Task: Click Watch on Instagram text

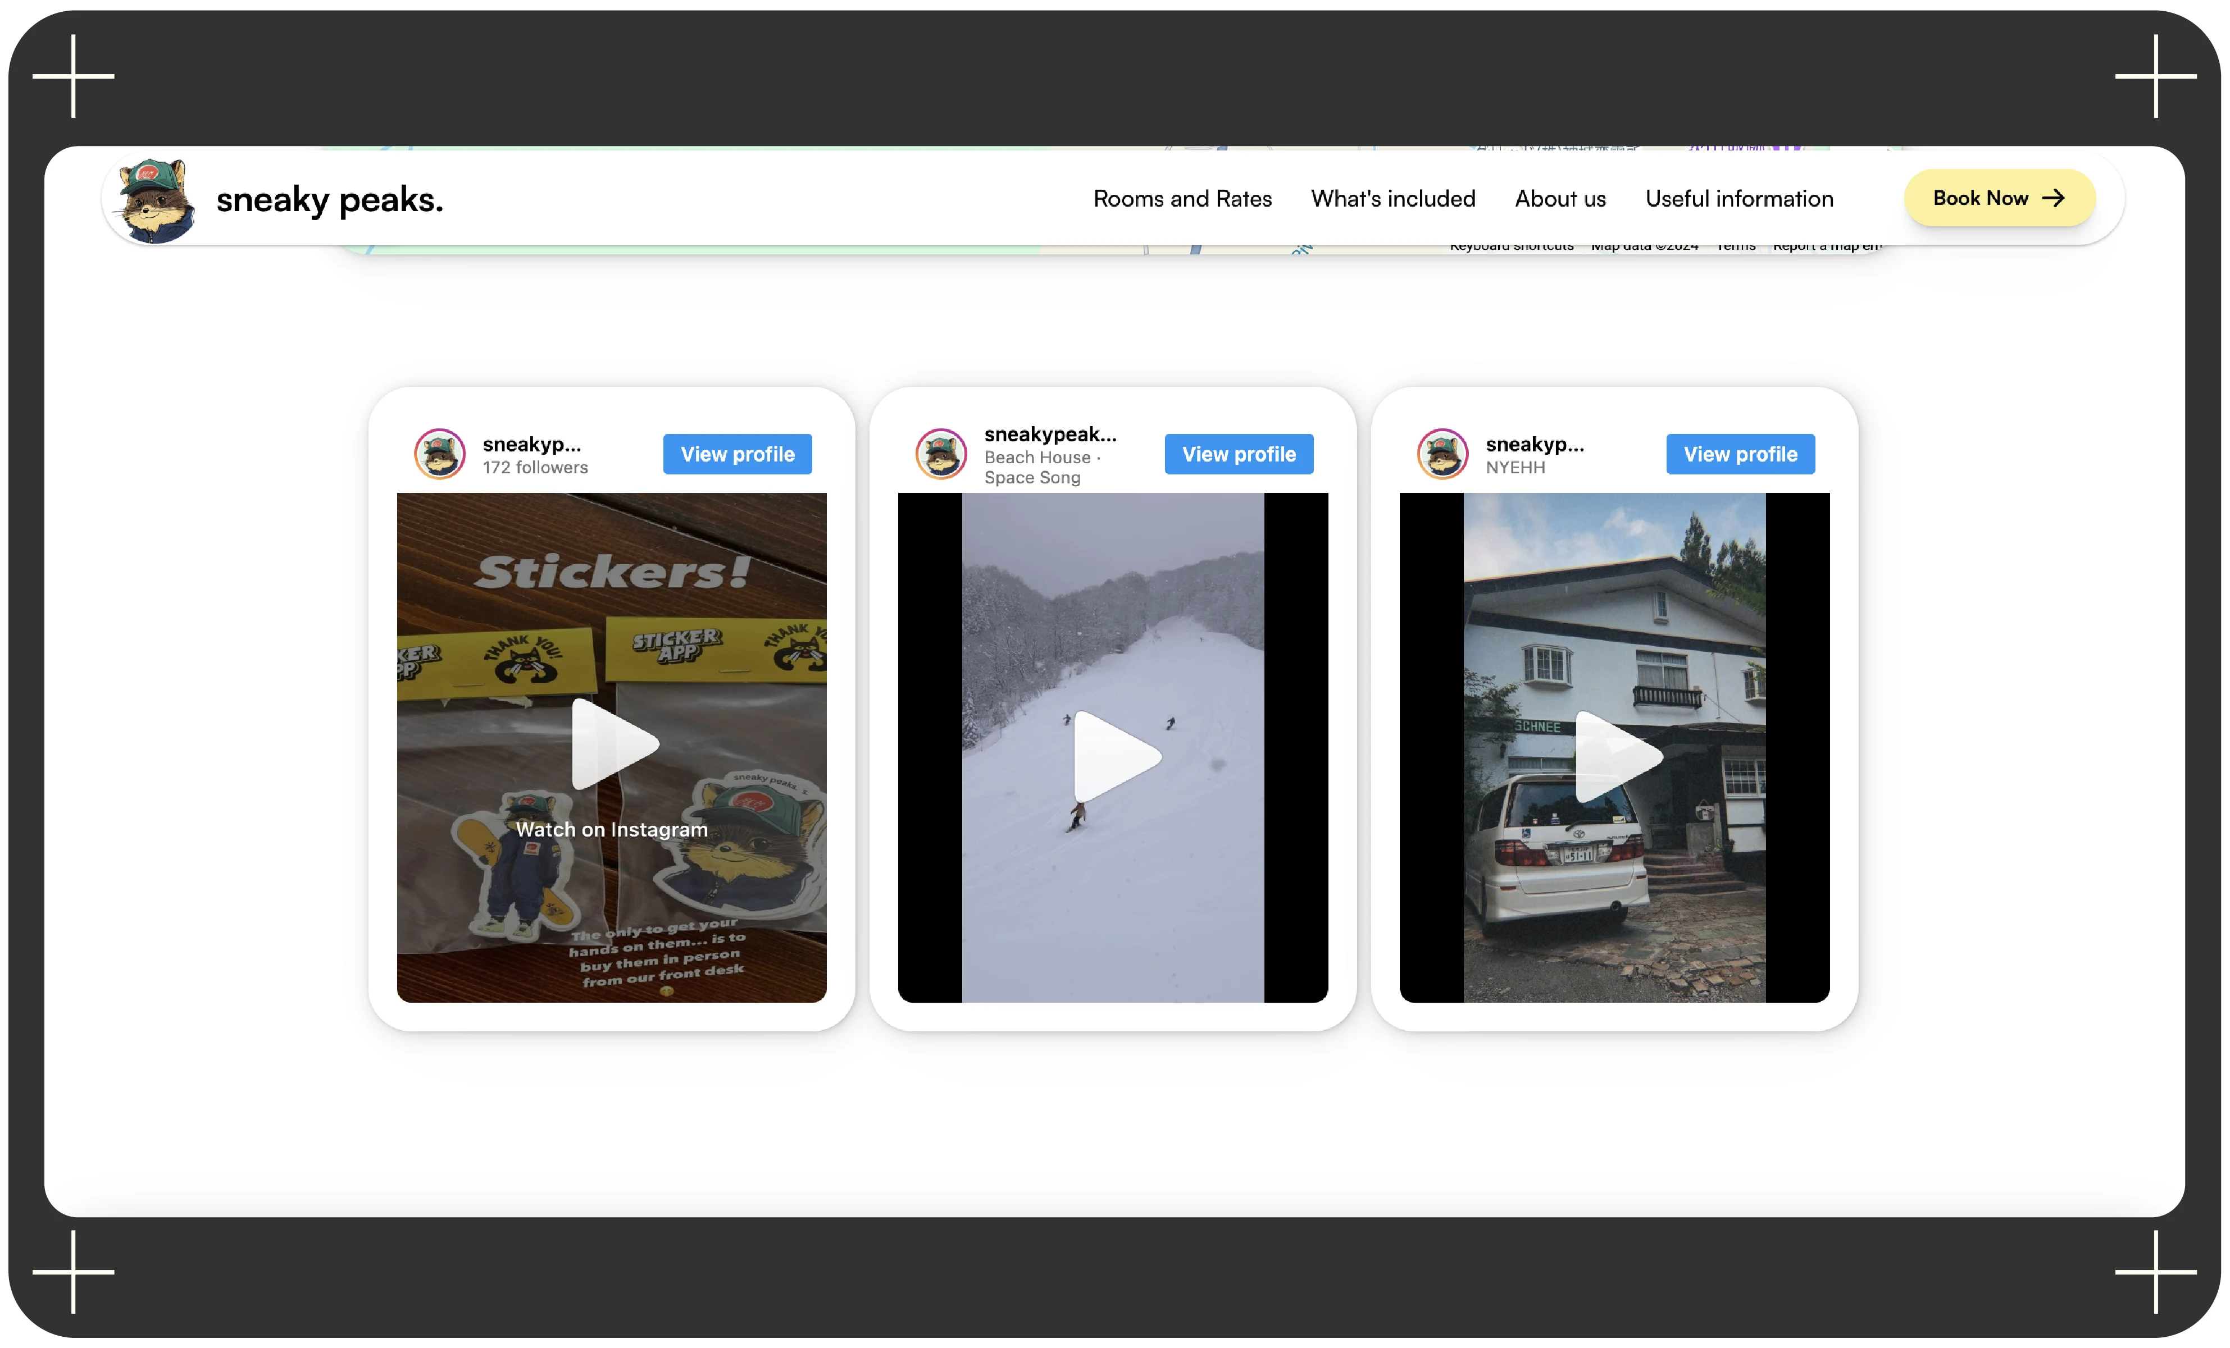Action: coord(612,830)
